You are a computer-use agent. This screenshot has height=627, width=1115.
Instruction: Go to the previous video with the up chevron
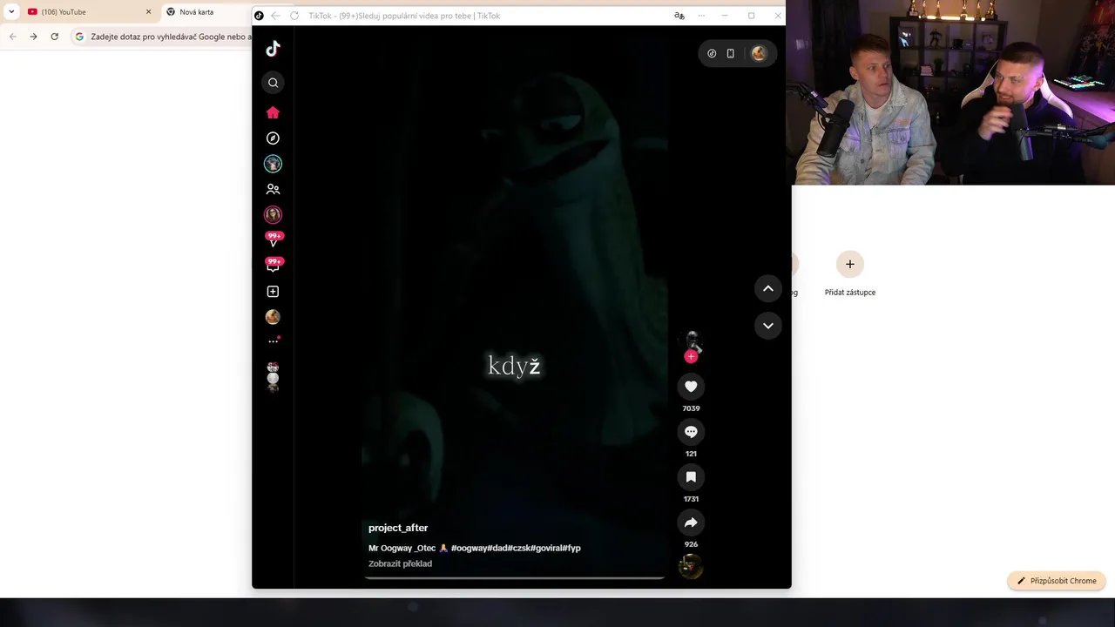click(x=768, y=288)
